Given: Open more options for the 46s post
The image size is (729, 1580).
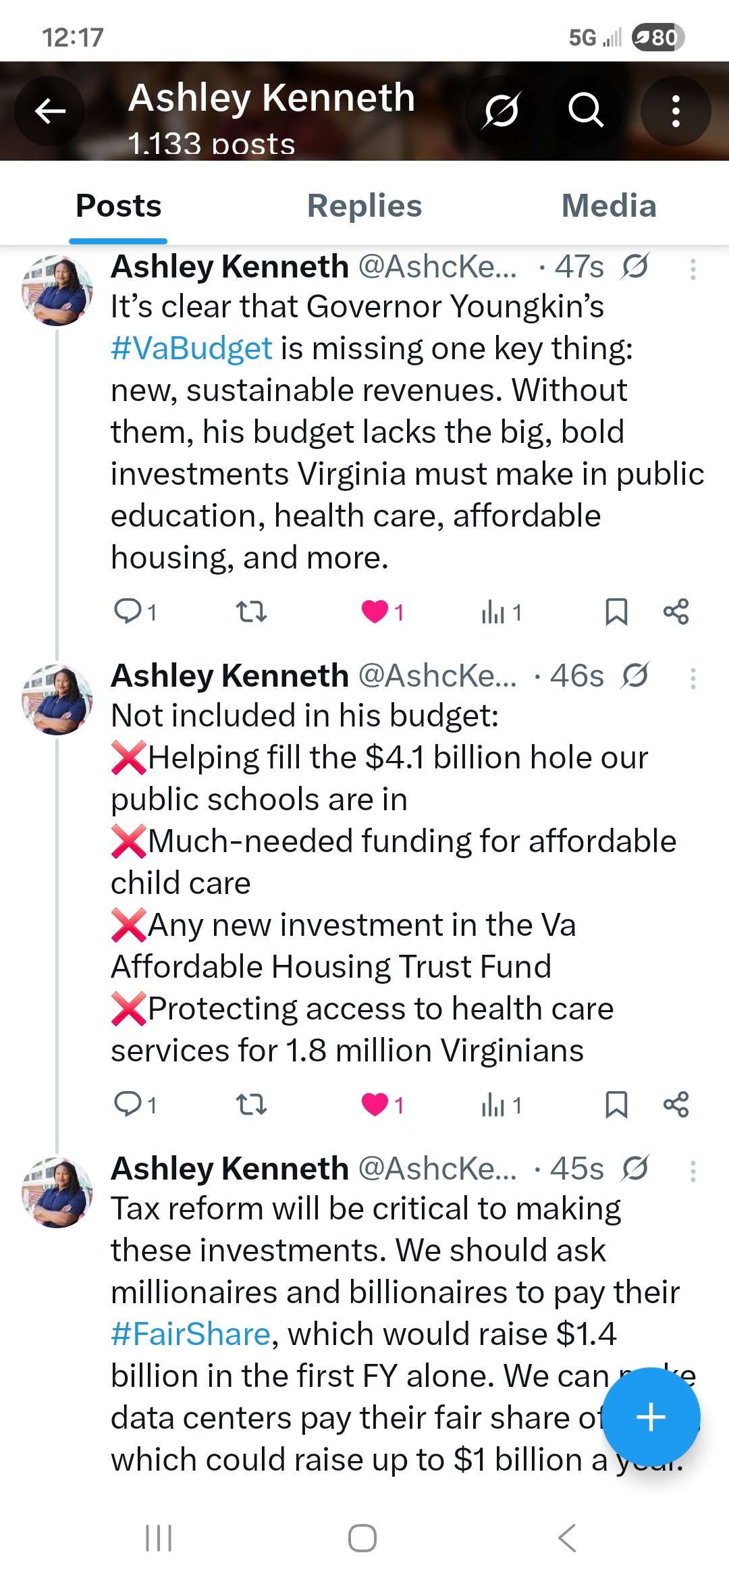Looking at the screenshot, I should (693, 679).
